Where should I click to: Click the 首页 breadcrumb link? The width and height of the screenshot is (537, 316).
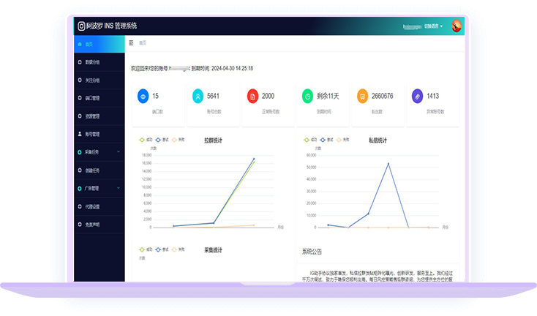(143, 43)
